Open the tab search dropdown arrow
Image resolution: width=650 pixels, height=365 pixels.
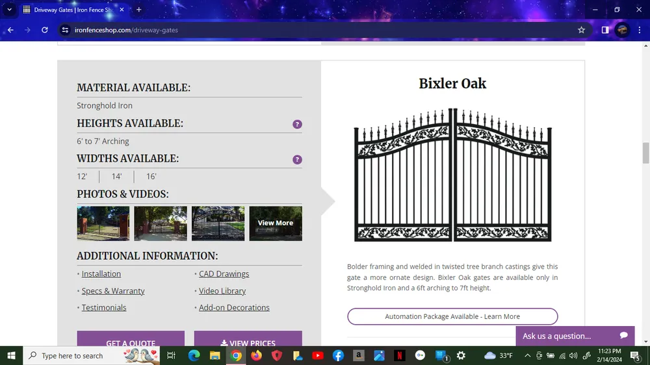tap(10, 10)
